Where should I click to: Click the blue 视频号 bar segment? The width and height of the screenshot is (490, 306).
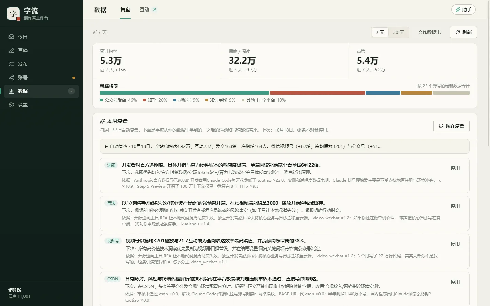383,93
